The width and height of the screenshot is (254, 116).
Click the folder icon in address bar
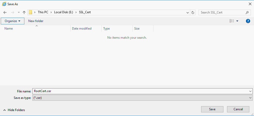pyautogui.click(x=31, y=12)
